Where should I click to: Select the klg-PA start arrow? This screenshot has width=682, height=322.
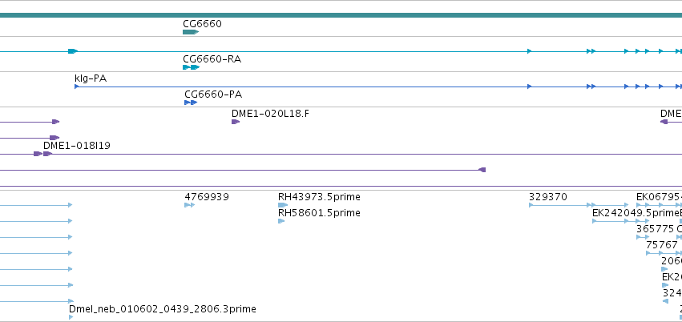coord(77,87)
